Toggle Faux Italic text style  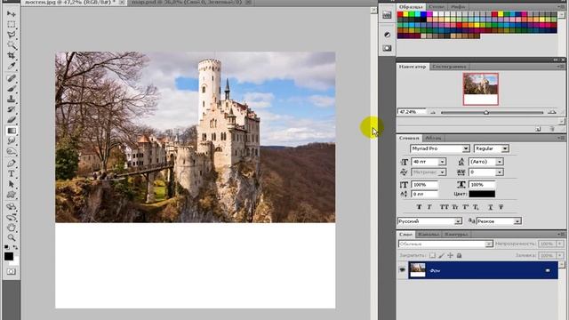[x=429, y=207]
